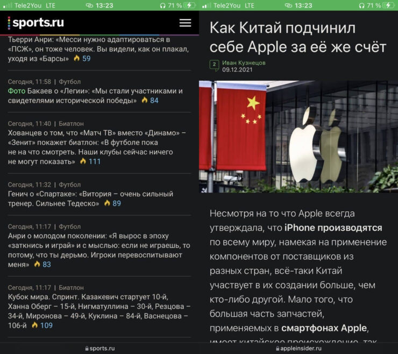The image size is (398, 354).
Task: Tap the sports.ru logo
Action: click(36, 23)
